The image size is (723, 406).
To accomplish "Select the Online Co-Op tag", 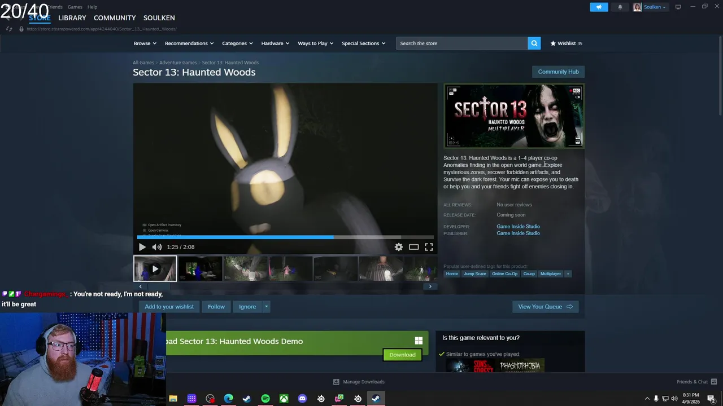I will click(x=504, y=274).
